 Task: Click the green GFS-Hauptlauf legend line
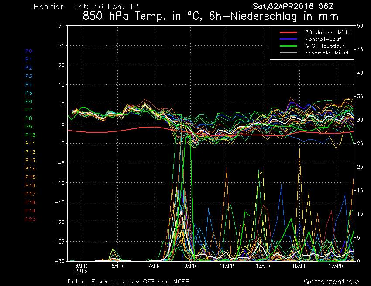288,46
